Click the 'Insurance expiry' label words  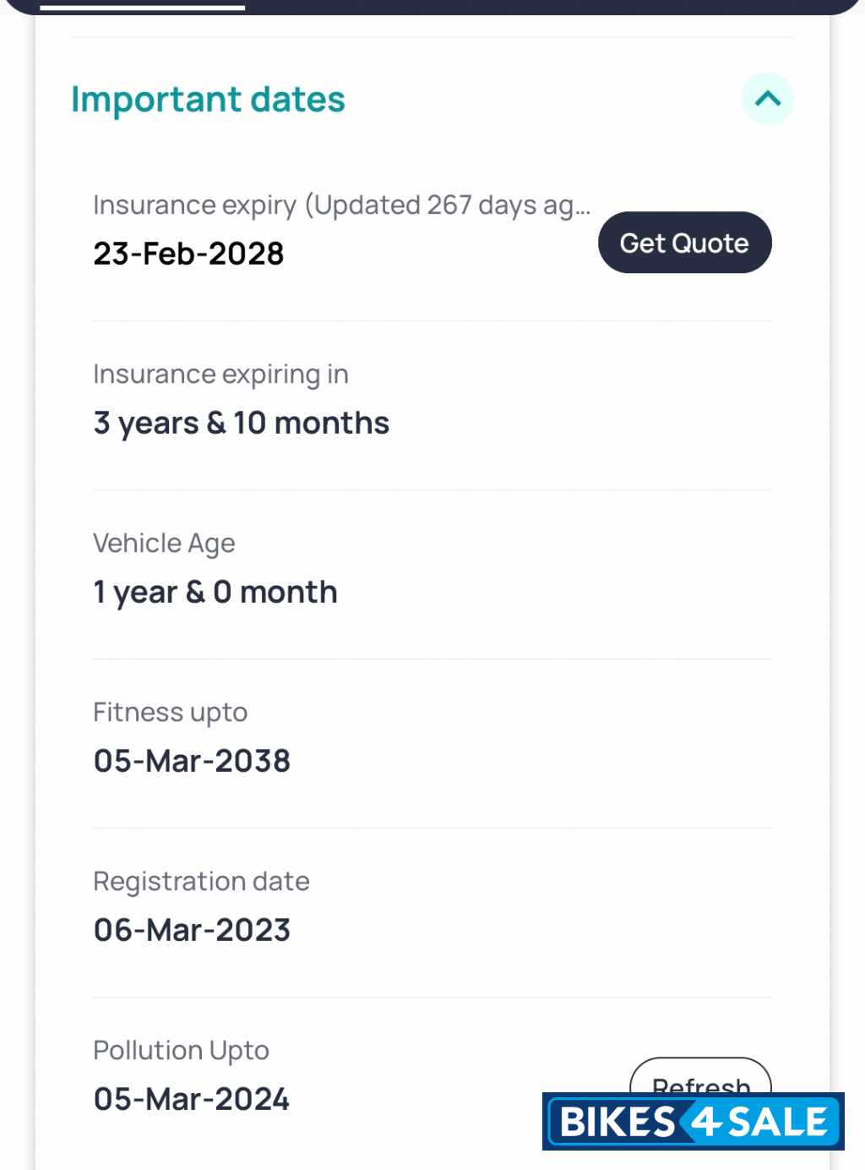[x=194, y=205]
